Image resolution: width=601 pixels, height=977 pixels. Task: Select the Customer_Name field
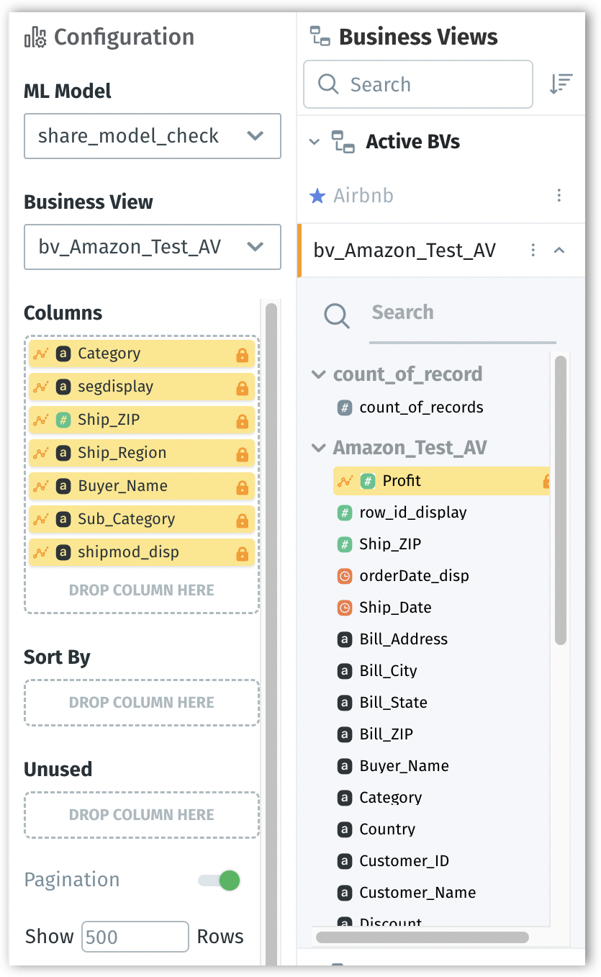coord(417,893)
